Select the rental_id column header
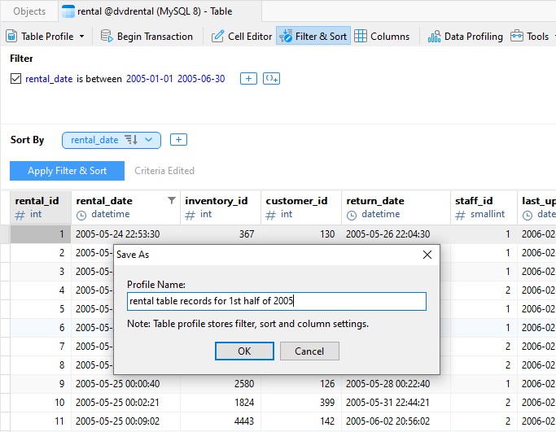556x432 pixels. tap(41, 207)
